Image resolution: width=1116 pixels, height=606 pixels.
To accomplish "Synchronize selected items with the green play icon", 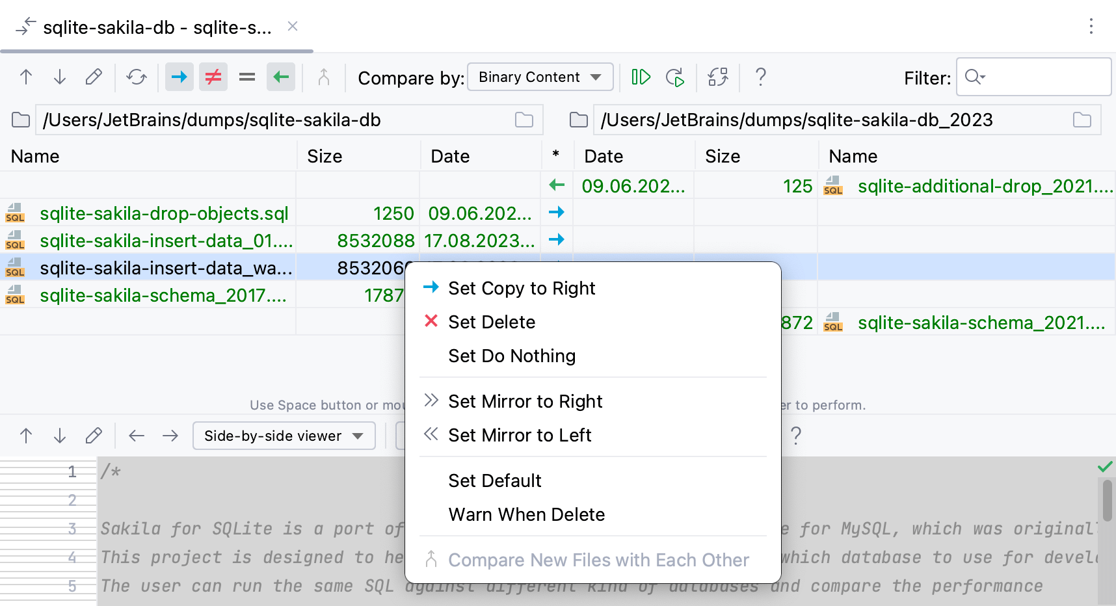I will click(x=641, y=77).
